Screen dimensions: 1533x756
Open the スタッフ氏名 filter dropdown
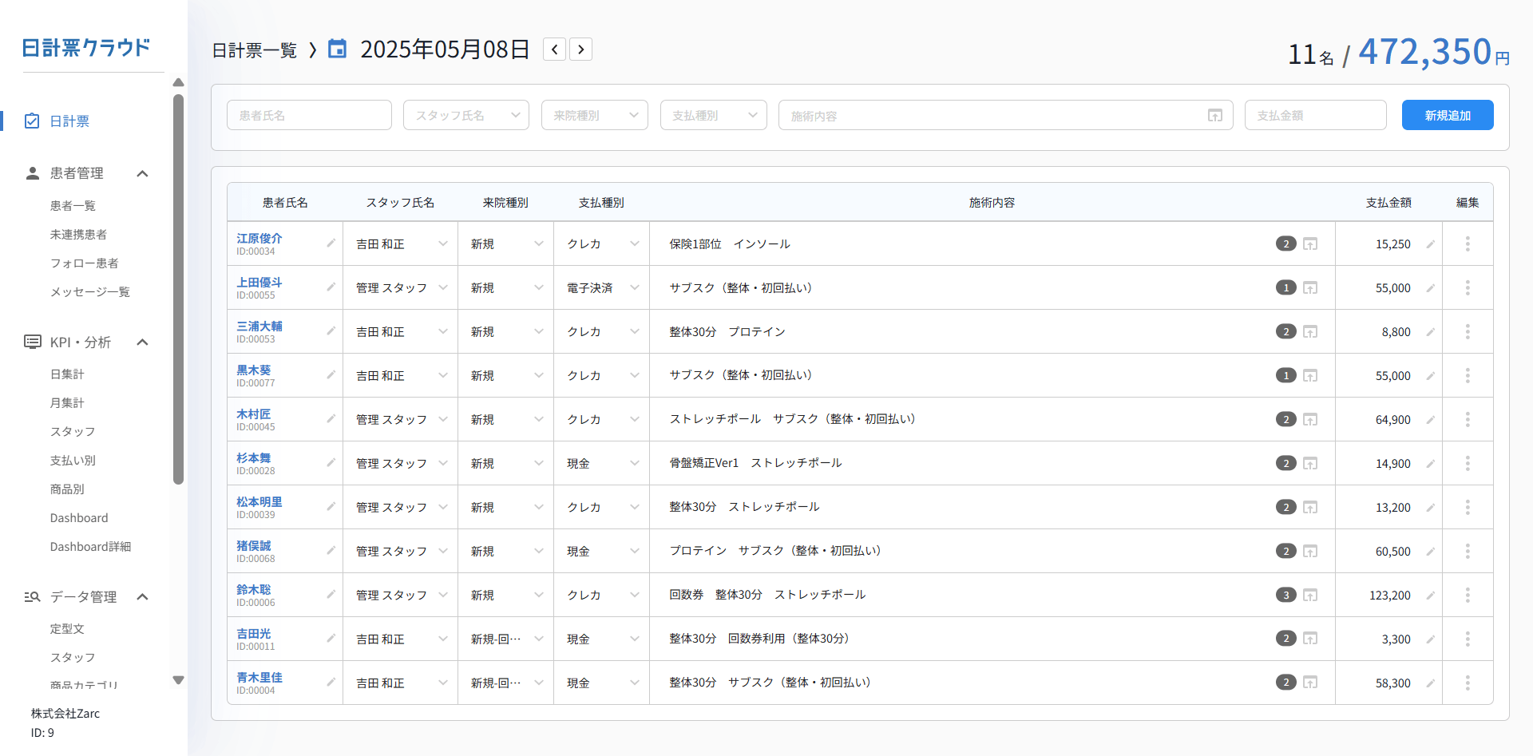point(465,115)
